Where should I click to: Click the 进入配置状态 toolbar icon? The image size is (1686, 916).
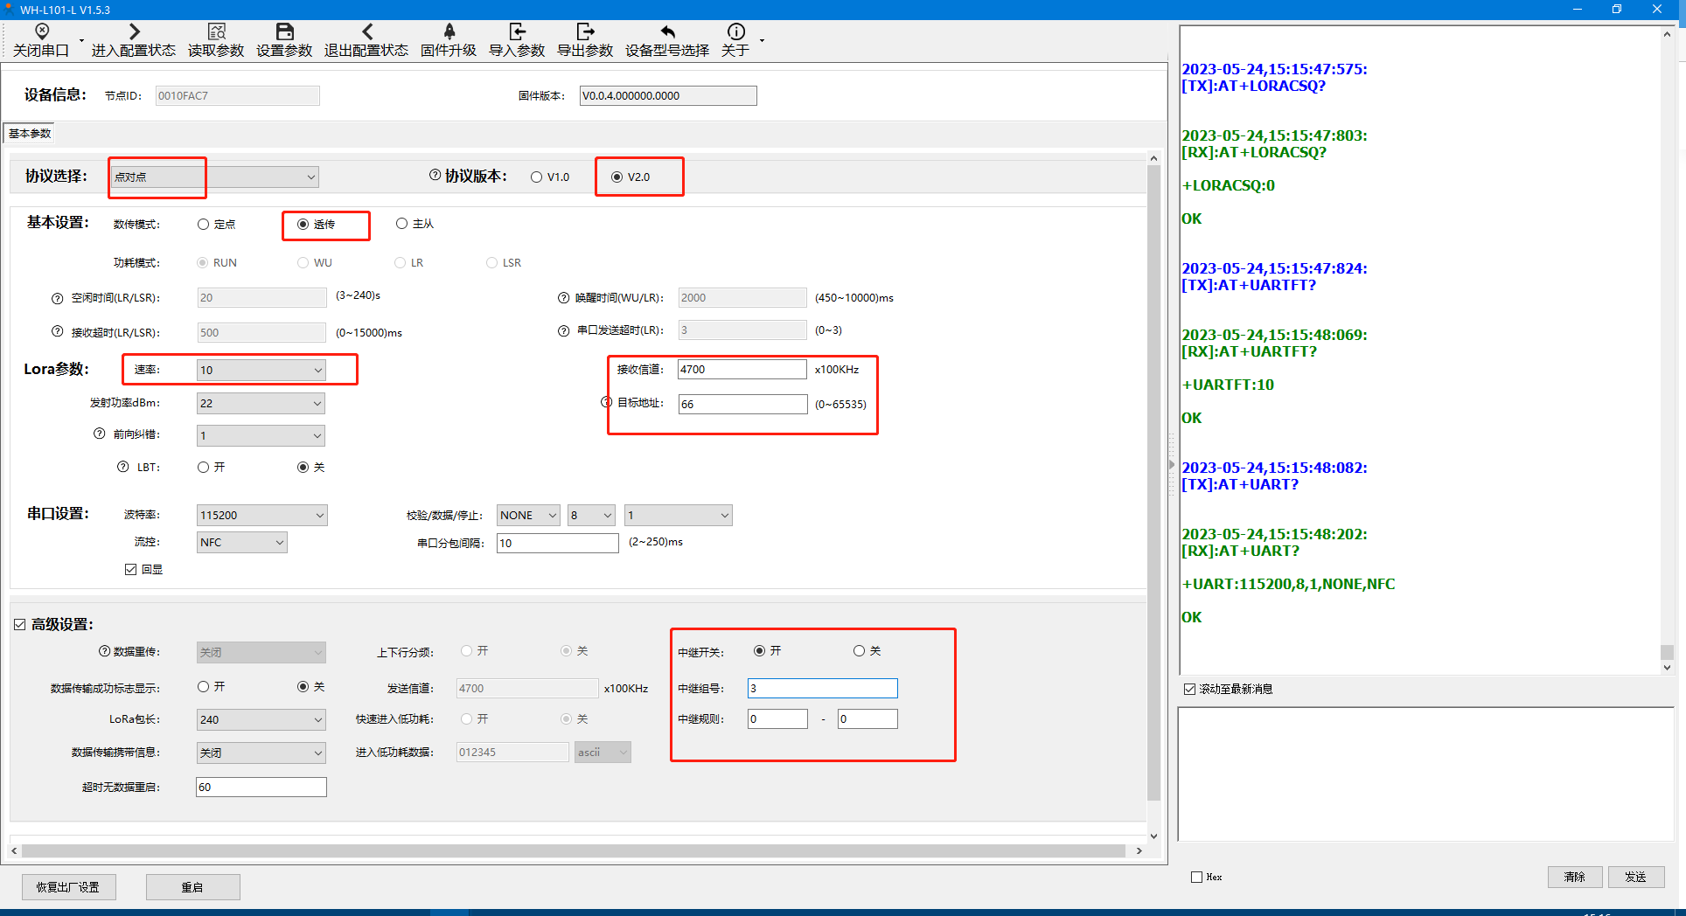[x=133, y=32]
